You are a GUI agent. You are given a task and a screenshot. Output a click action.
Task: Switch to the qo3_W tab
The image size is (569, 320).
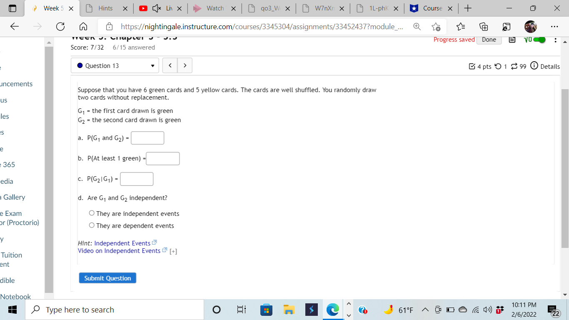coord(269,8)
